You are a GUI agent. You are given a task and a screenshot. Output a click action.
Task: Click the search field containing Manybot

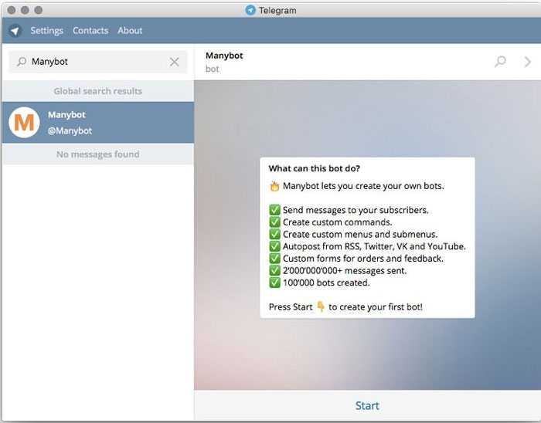tap(97, 62)
